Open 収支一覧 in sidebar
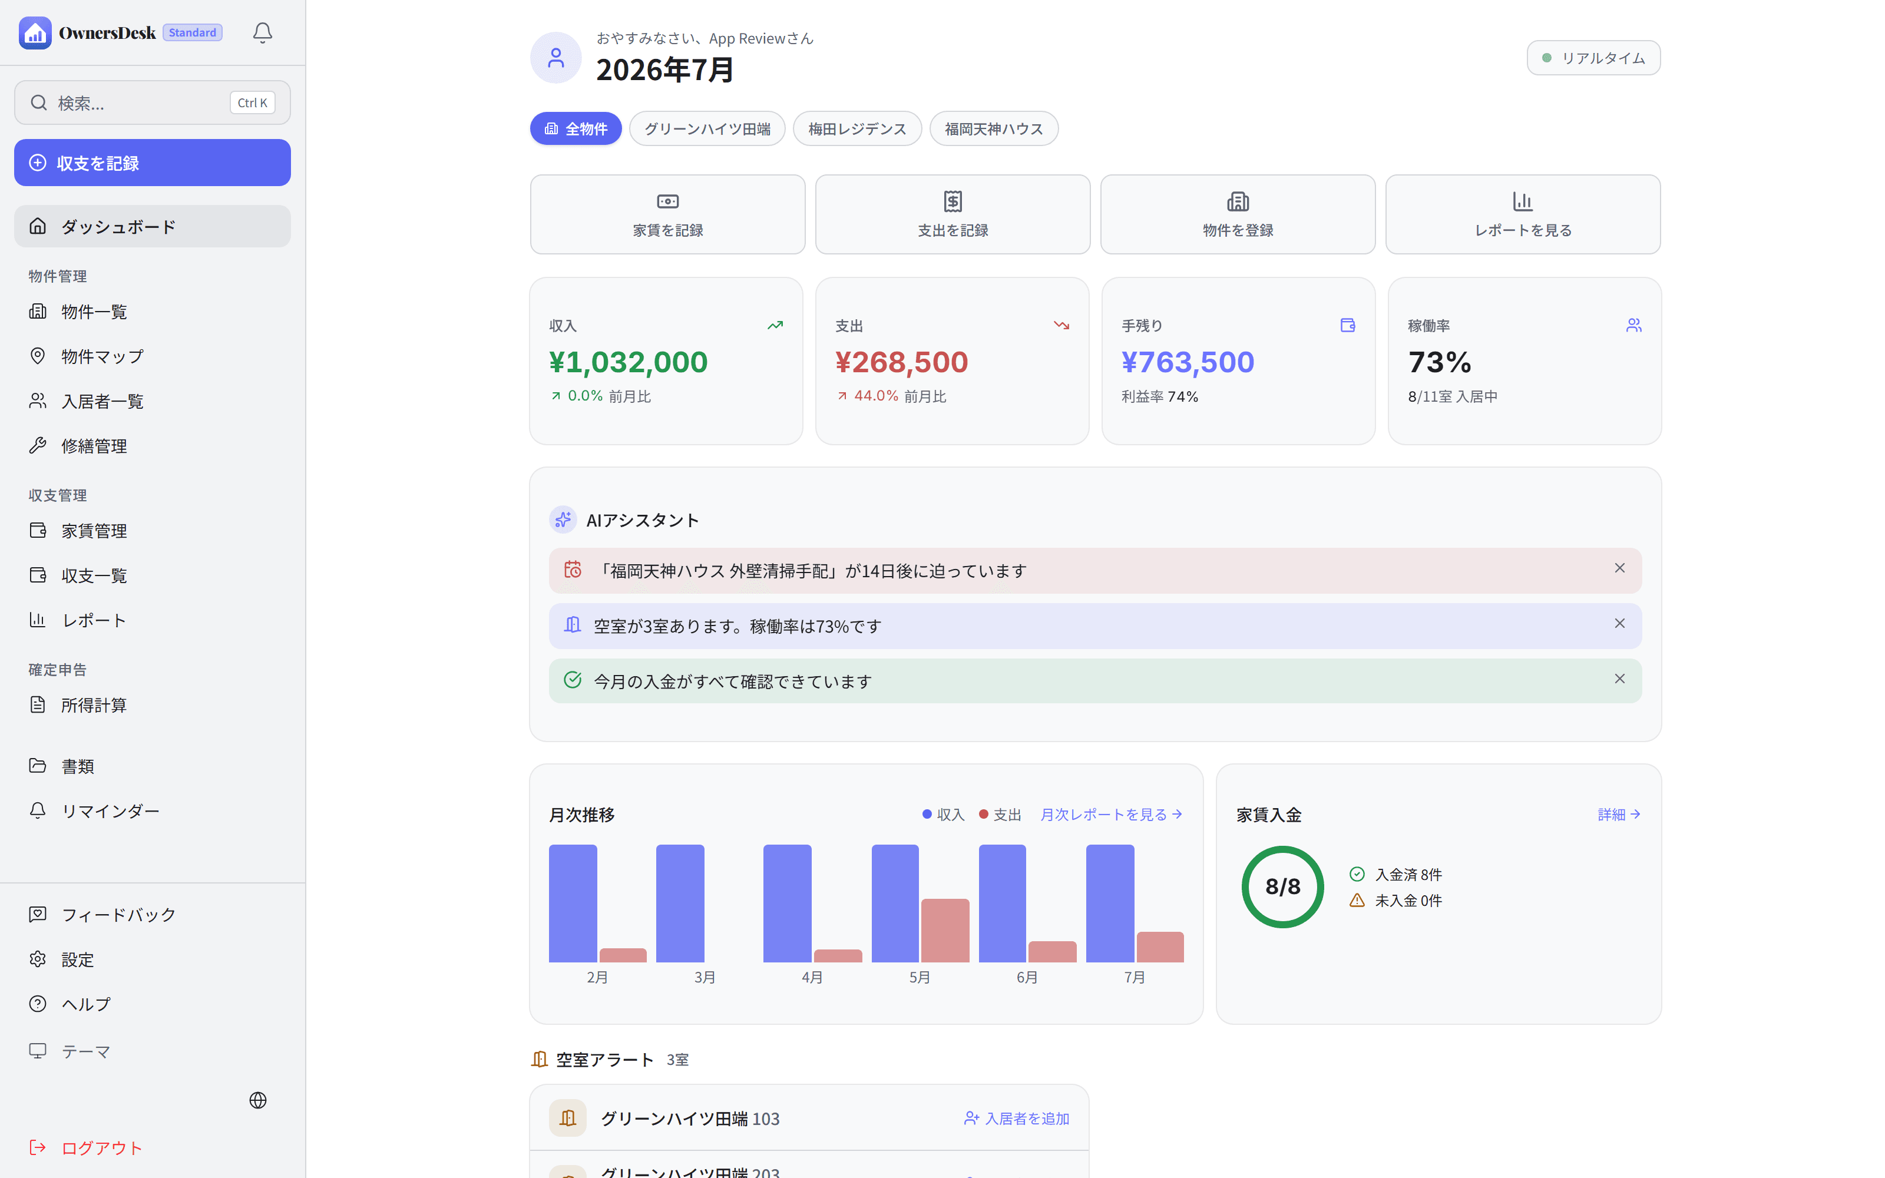This screenshot has width=1885, height=1178. pos(153,575)
